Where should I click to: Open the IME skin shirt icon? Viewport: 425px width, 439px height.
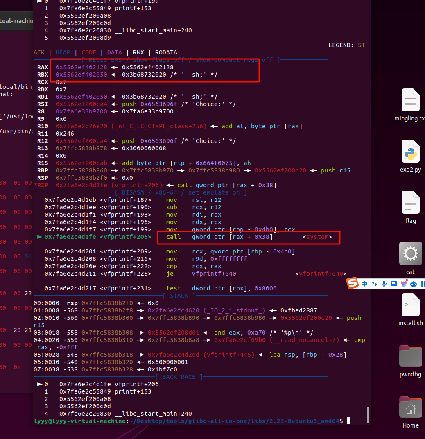pos(404,284)
